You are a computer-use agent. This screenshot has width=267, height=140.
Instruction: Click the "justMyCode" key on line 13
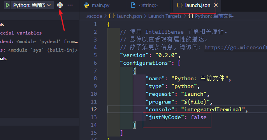tap(165, 118)
